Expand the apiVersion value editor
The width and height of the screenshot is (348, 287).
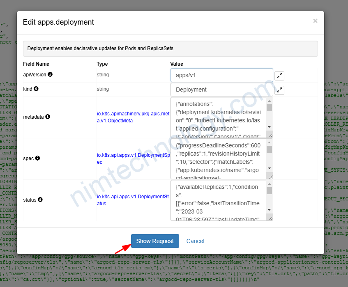click(x=279, y=76)
